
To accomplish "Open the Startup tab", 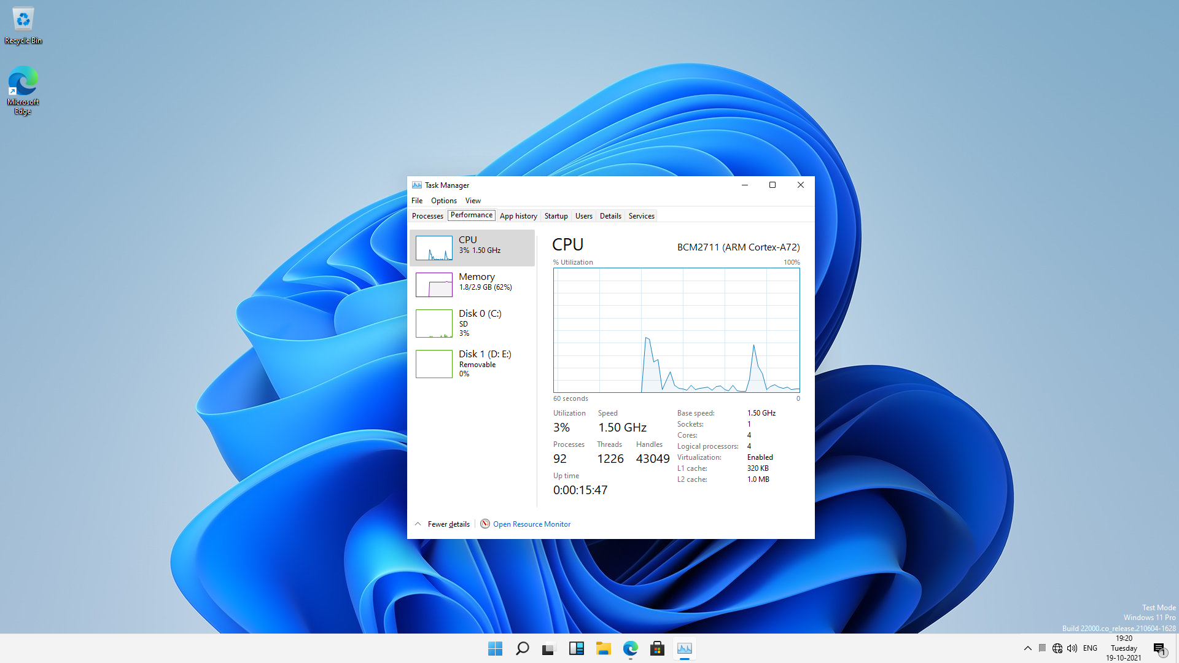I will [556, 215].
